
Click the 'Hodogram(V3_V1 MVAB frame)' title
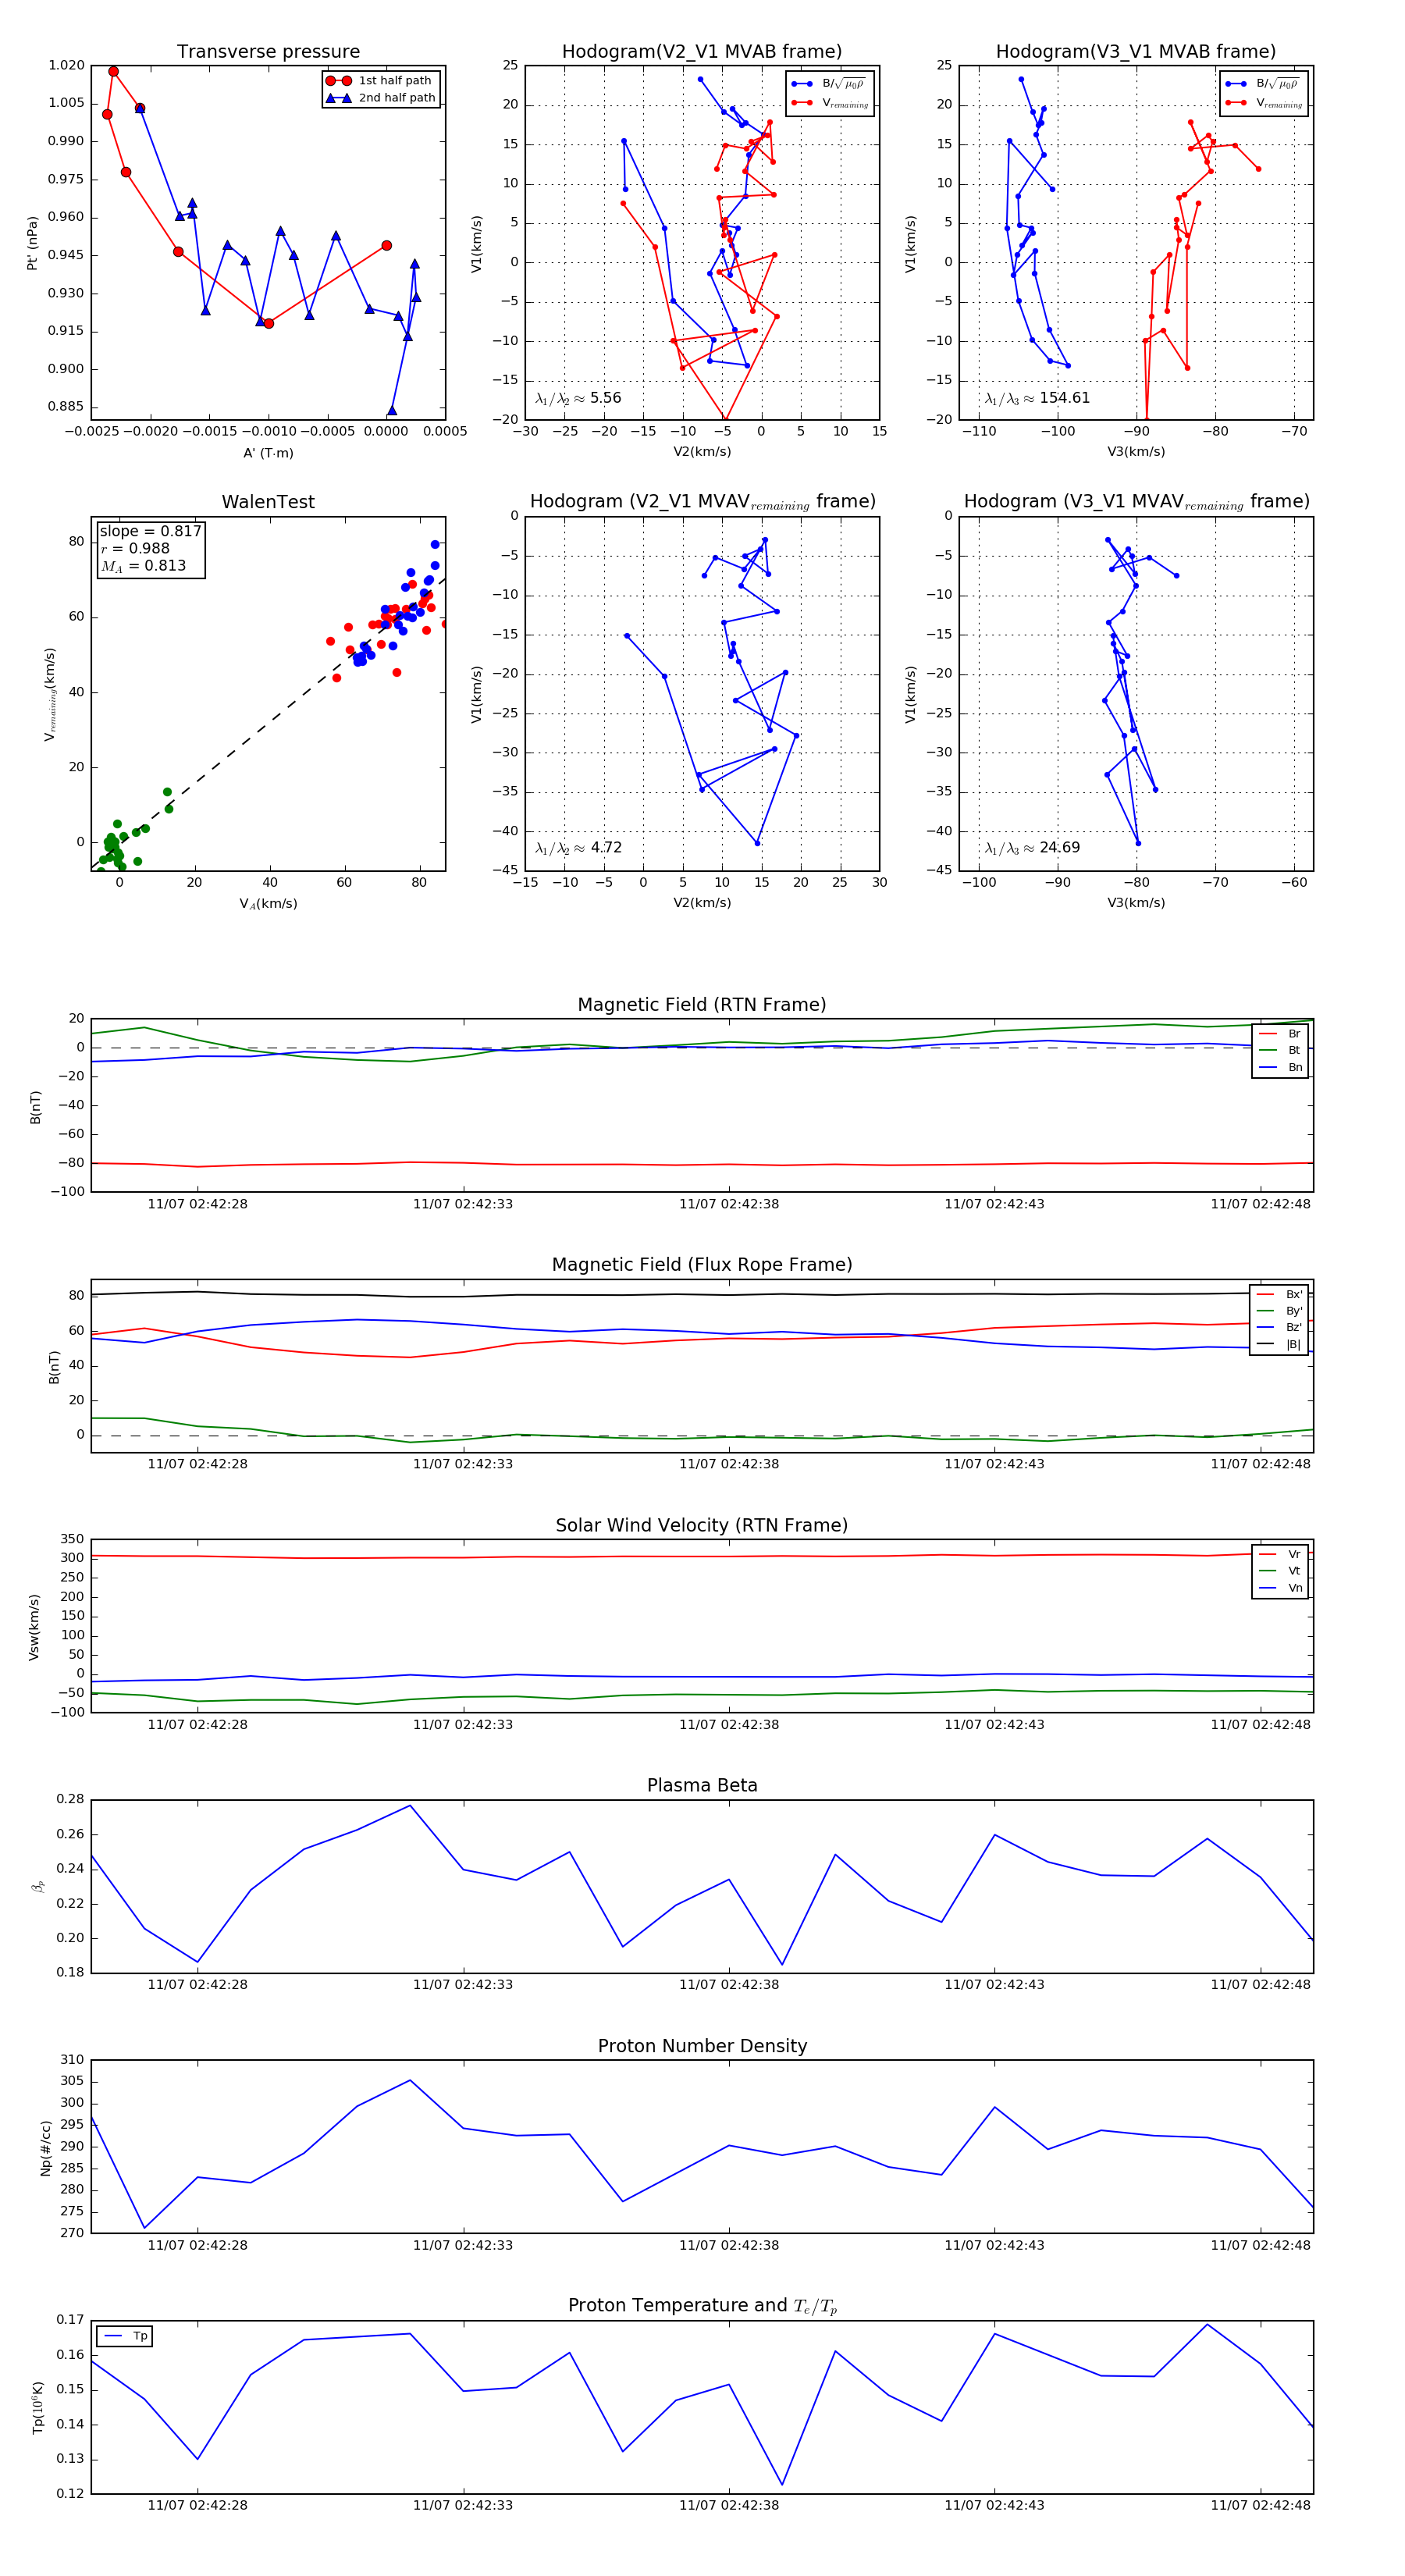(1136, 52)
